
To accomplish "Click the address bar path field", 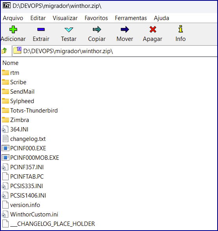I will 115,51.
